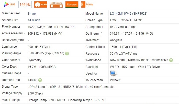
Task: Click the Touchscreen column label
Action: (94, 80)
